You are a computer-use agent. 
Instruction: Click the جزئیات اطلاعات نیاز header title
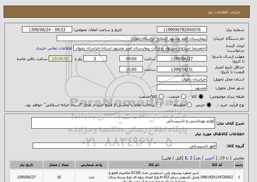pos(224,12)
